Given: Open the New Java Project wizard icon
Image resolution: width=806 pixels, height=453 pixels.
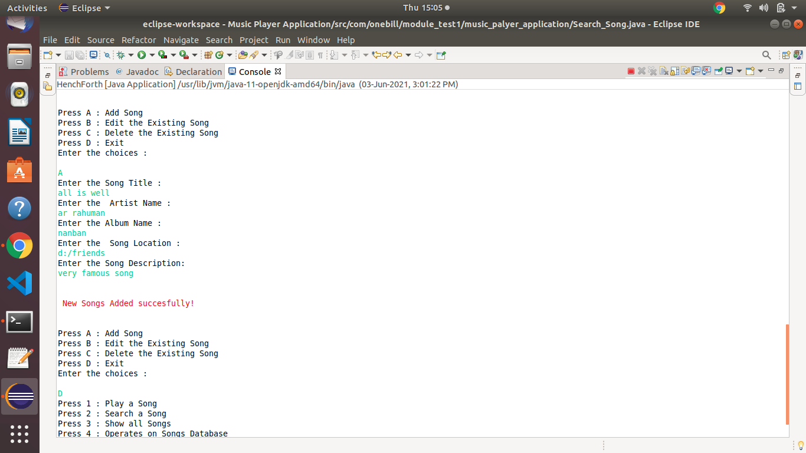Looking at the screenshot, I should tap(208, 54).
